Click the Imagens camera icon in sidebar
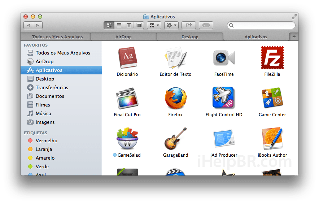 pyautogui.click(x=30, y=122)
